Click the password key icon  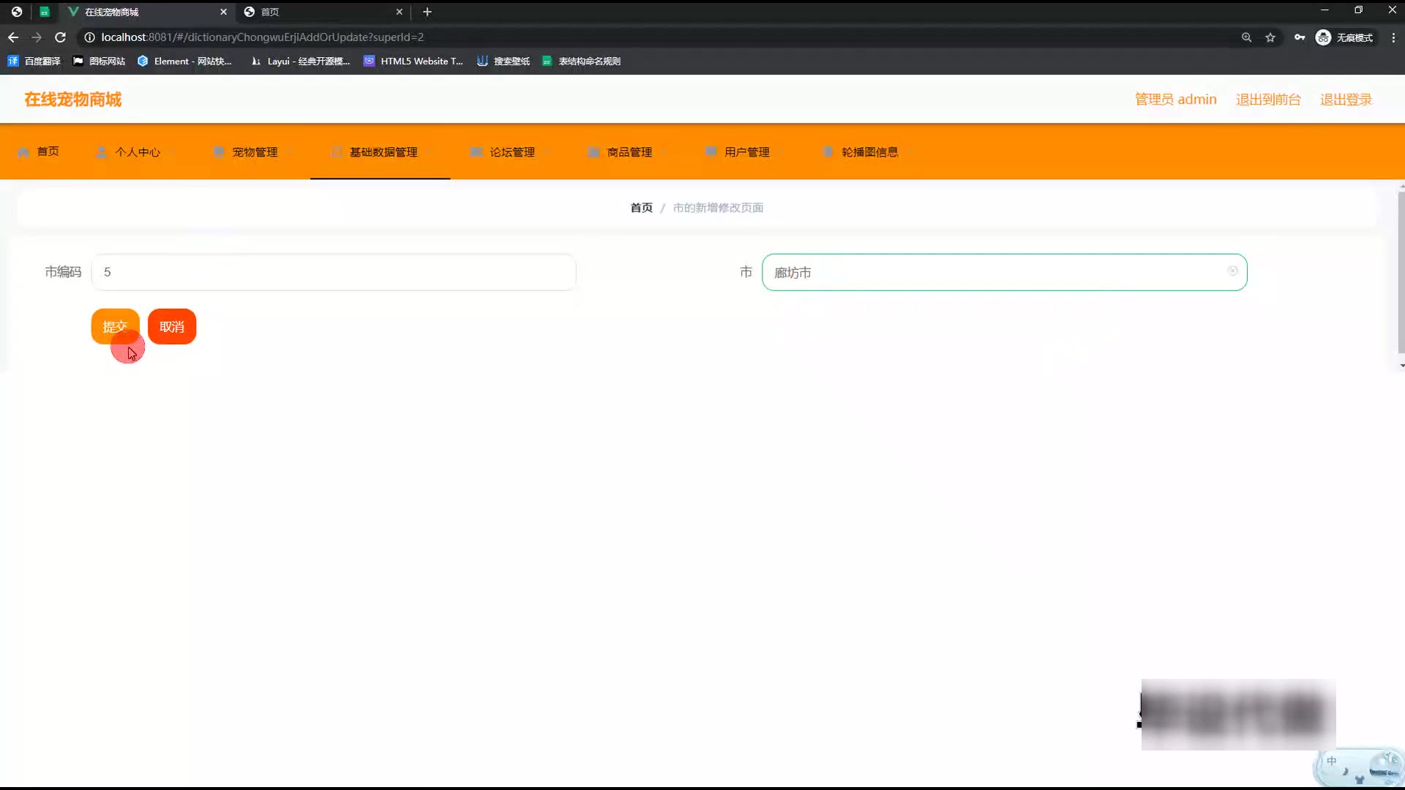[1300, 37]
